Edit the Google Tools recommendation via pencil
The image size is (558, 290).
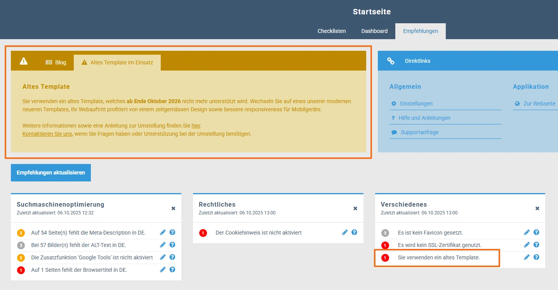tap(163, 257)
